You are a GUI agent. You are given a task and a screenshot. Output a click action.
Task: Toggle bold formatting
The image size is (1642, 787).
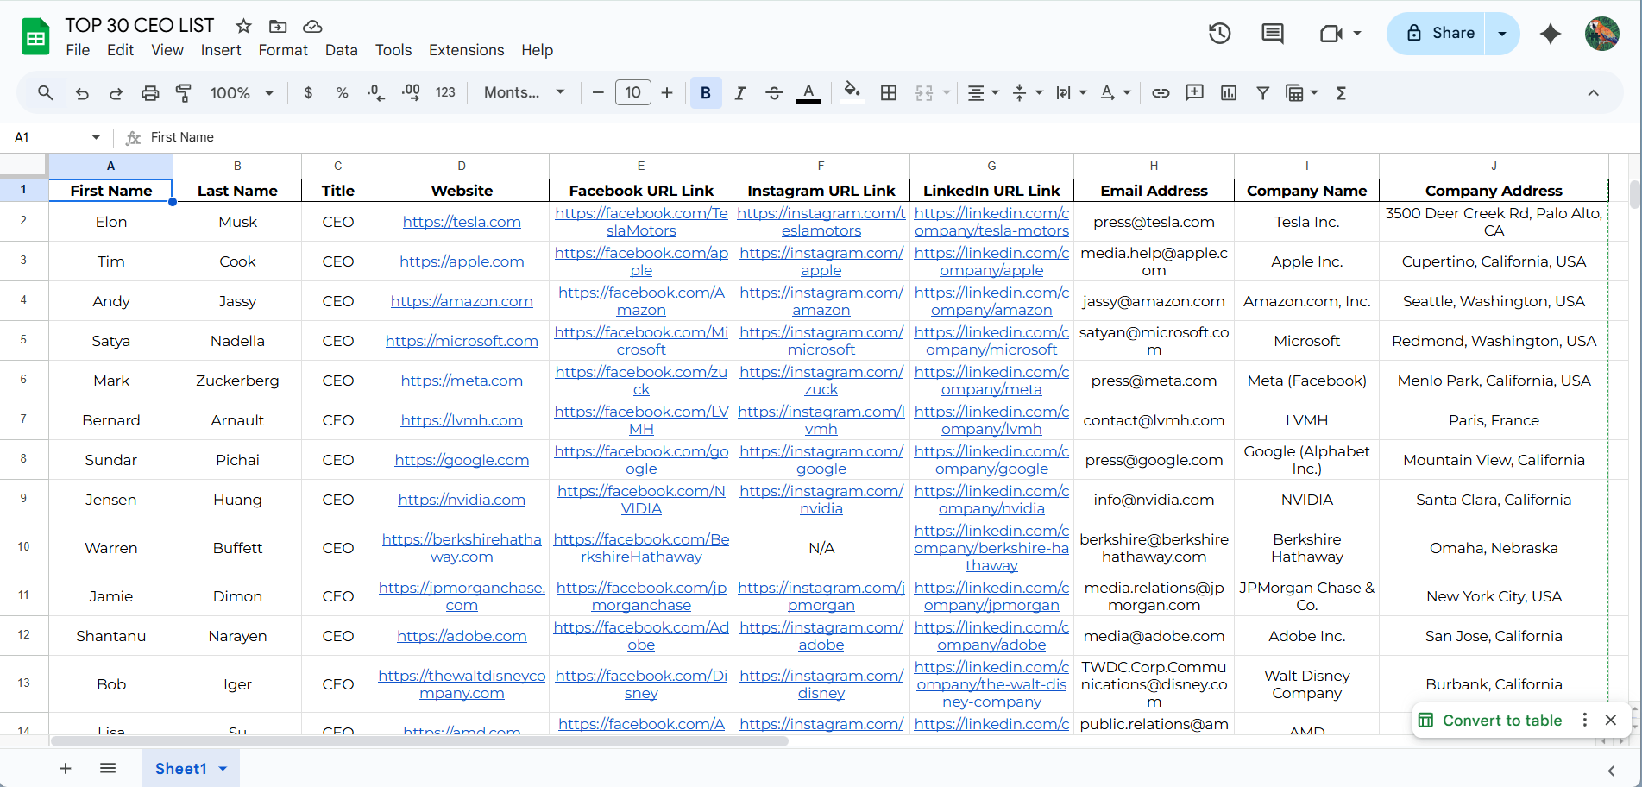[706, 93]
